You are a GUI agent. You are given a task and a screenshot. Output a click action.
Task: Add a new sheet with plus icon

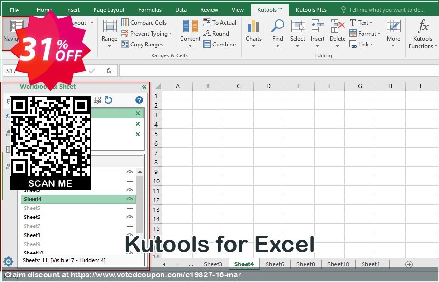(x=409, y=264)
